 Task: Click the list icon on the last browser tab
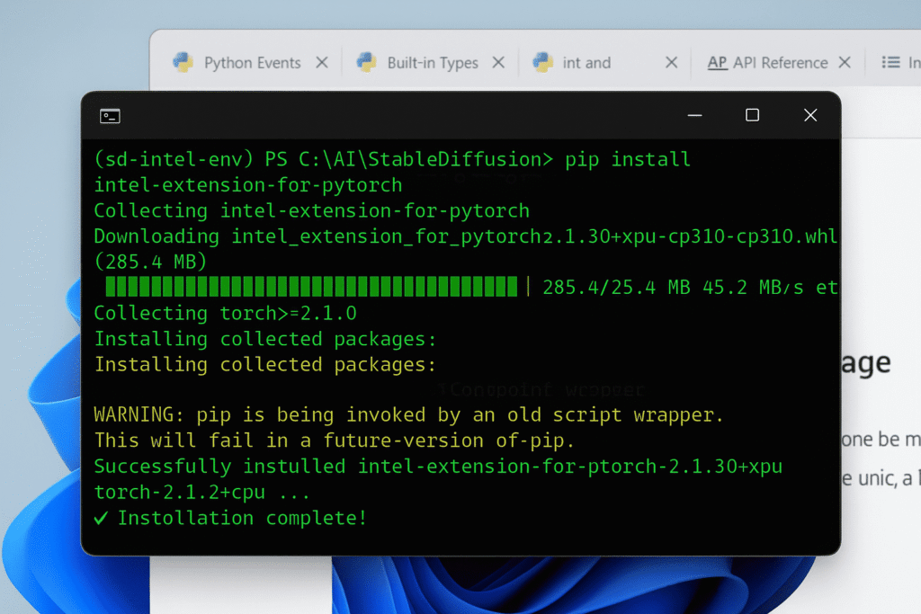pyautogui.click(x=890, y=62)
